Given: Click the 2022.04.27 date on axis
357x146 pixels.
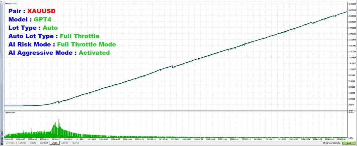Looking at the screenshot, I should [x=173, y=139].
